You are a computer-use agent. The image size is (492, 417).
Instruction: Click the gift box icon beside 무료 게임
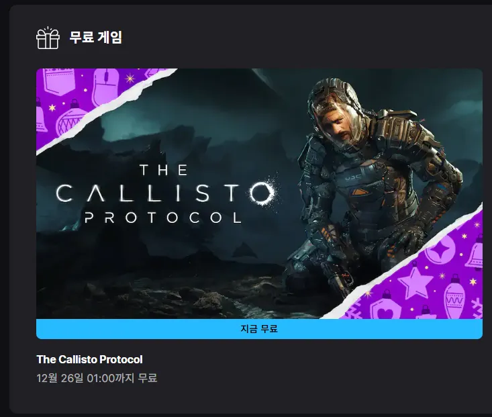(48, 38)
